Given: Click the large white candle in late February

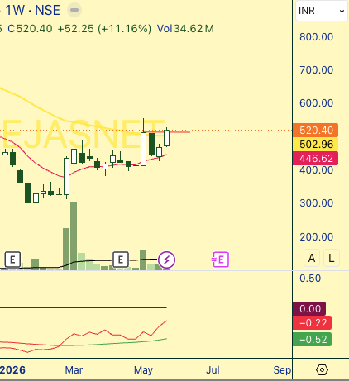Looking at the screenshot, I should [66, 176].
